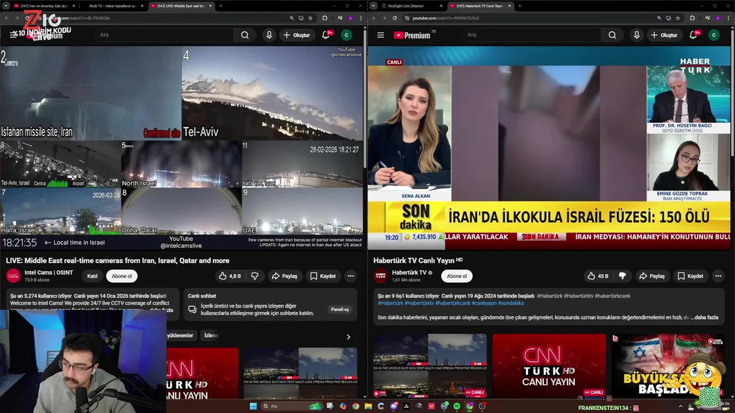Image resolution: width=735 pixels, height=413 pixels.
Task: Start voice search in right YouTube window
Action: 636,35
